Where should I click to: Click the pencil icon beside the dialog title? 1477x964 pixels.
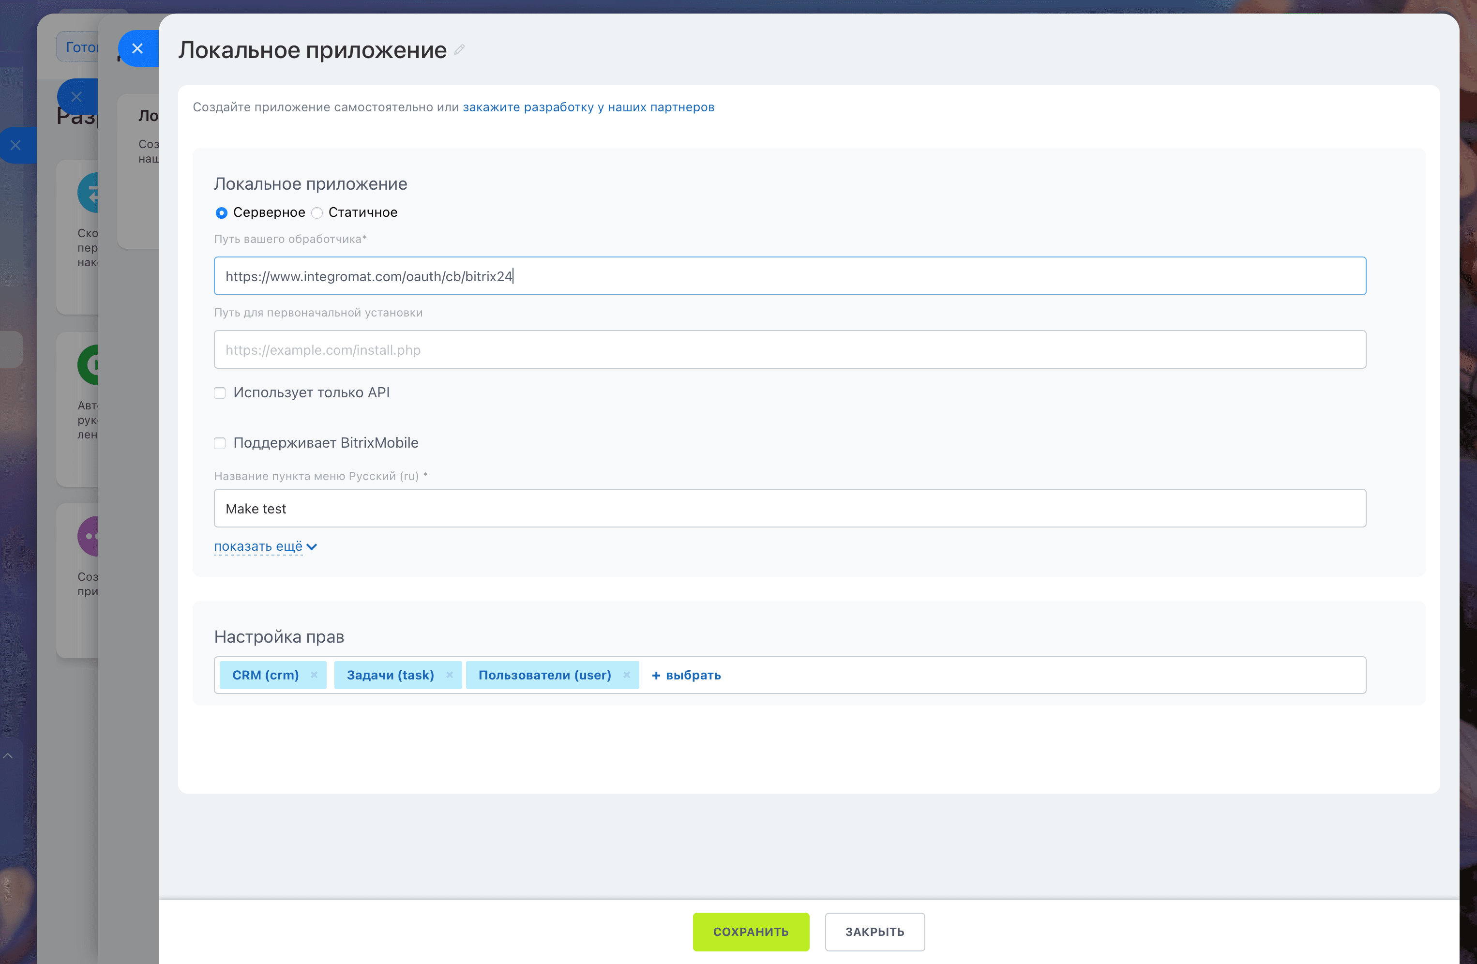click(x=459, y=50)
